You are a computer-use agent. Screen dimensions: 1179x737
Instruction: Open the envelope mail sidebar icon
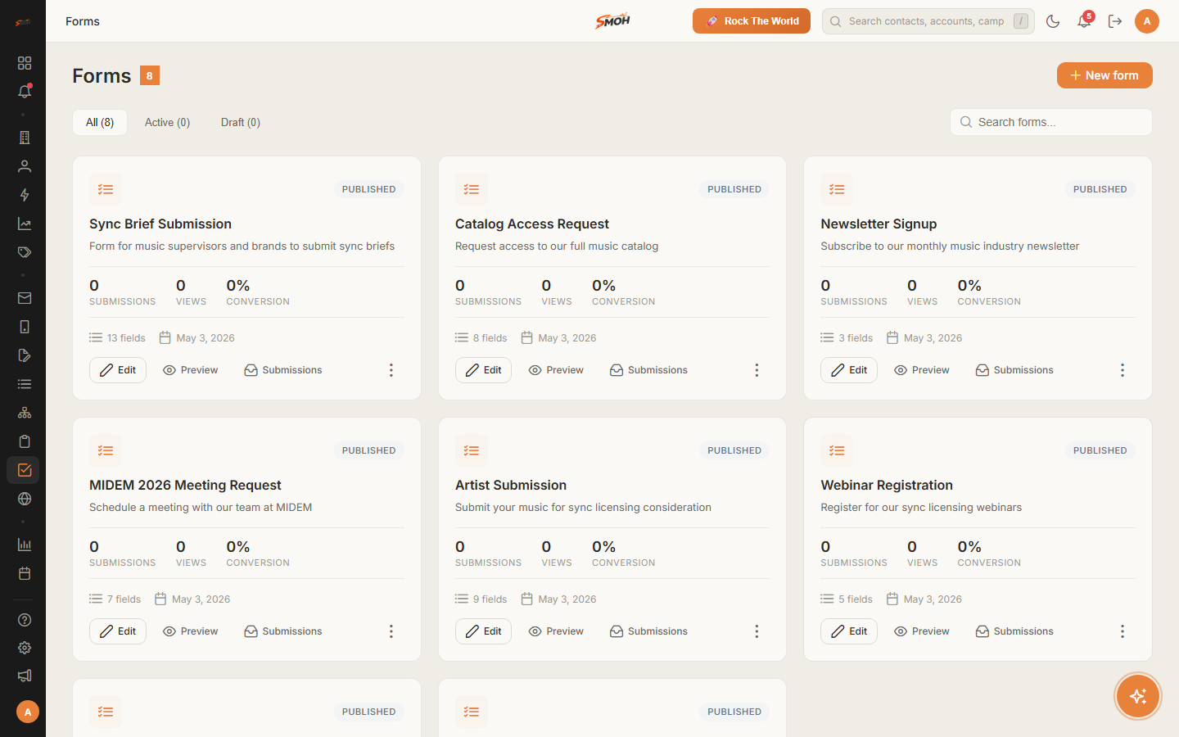pos(25,298)
